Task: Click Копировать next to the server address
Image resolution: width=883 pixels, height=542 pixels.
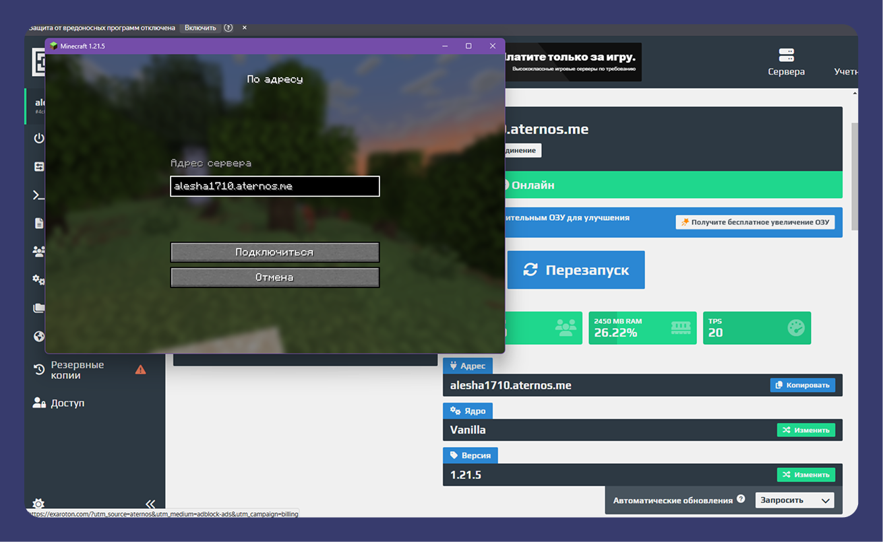Action: pos(802,385)
